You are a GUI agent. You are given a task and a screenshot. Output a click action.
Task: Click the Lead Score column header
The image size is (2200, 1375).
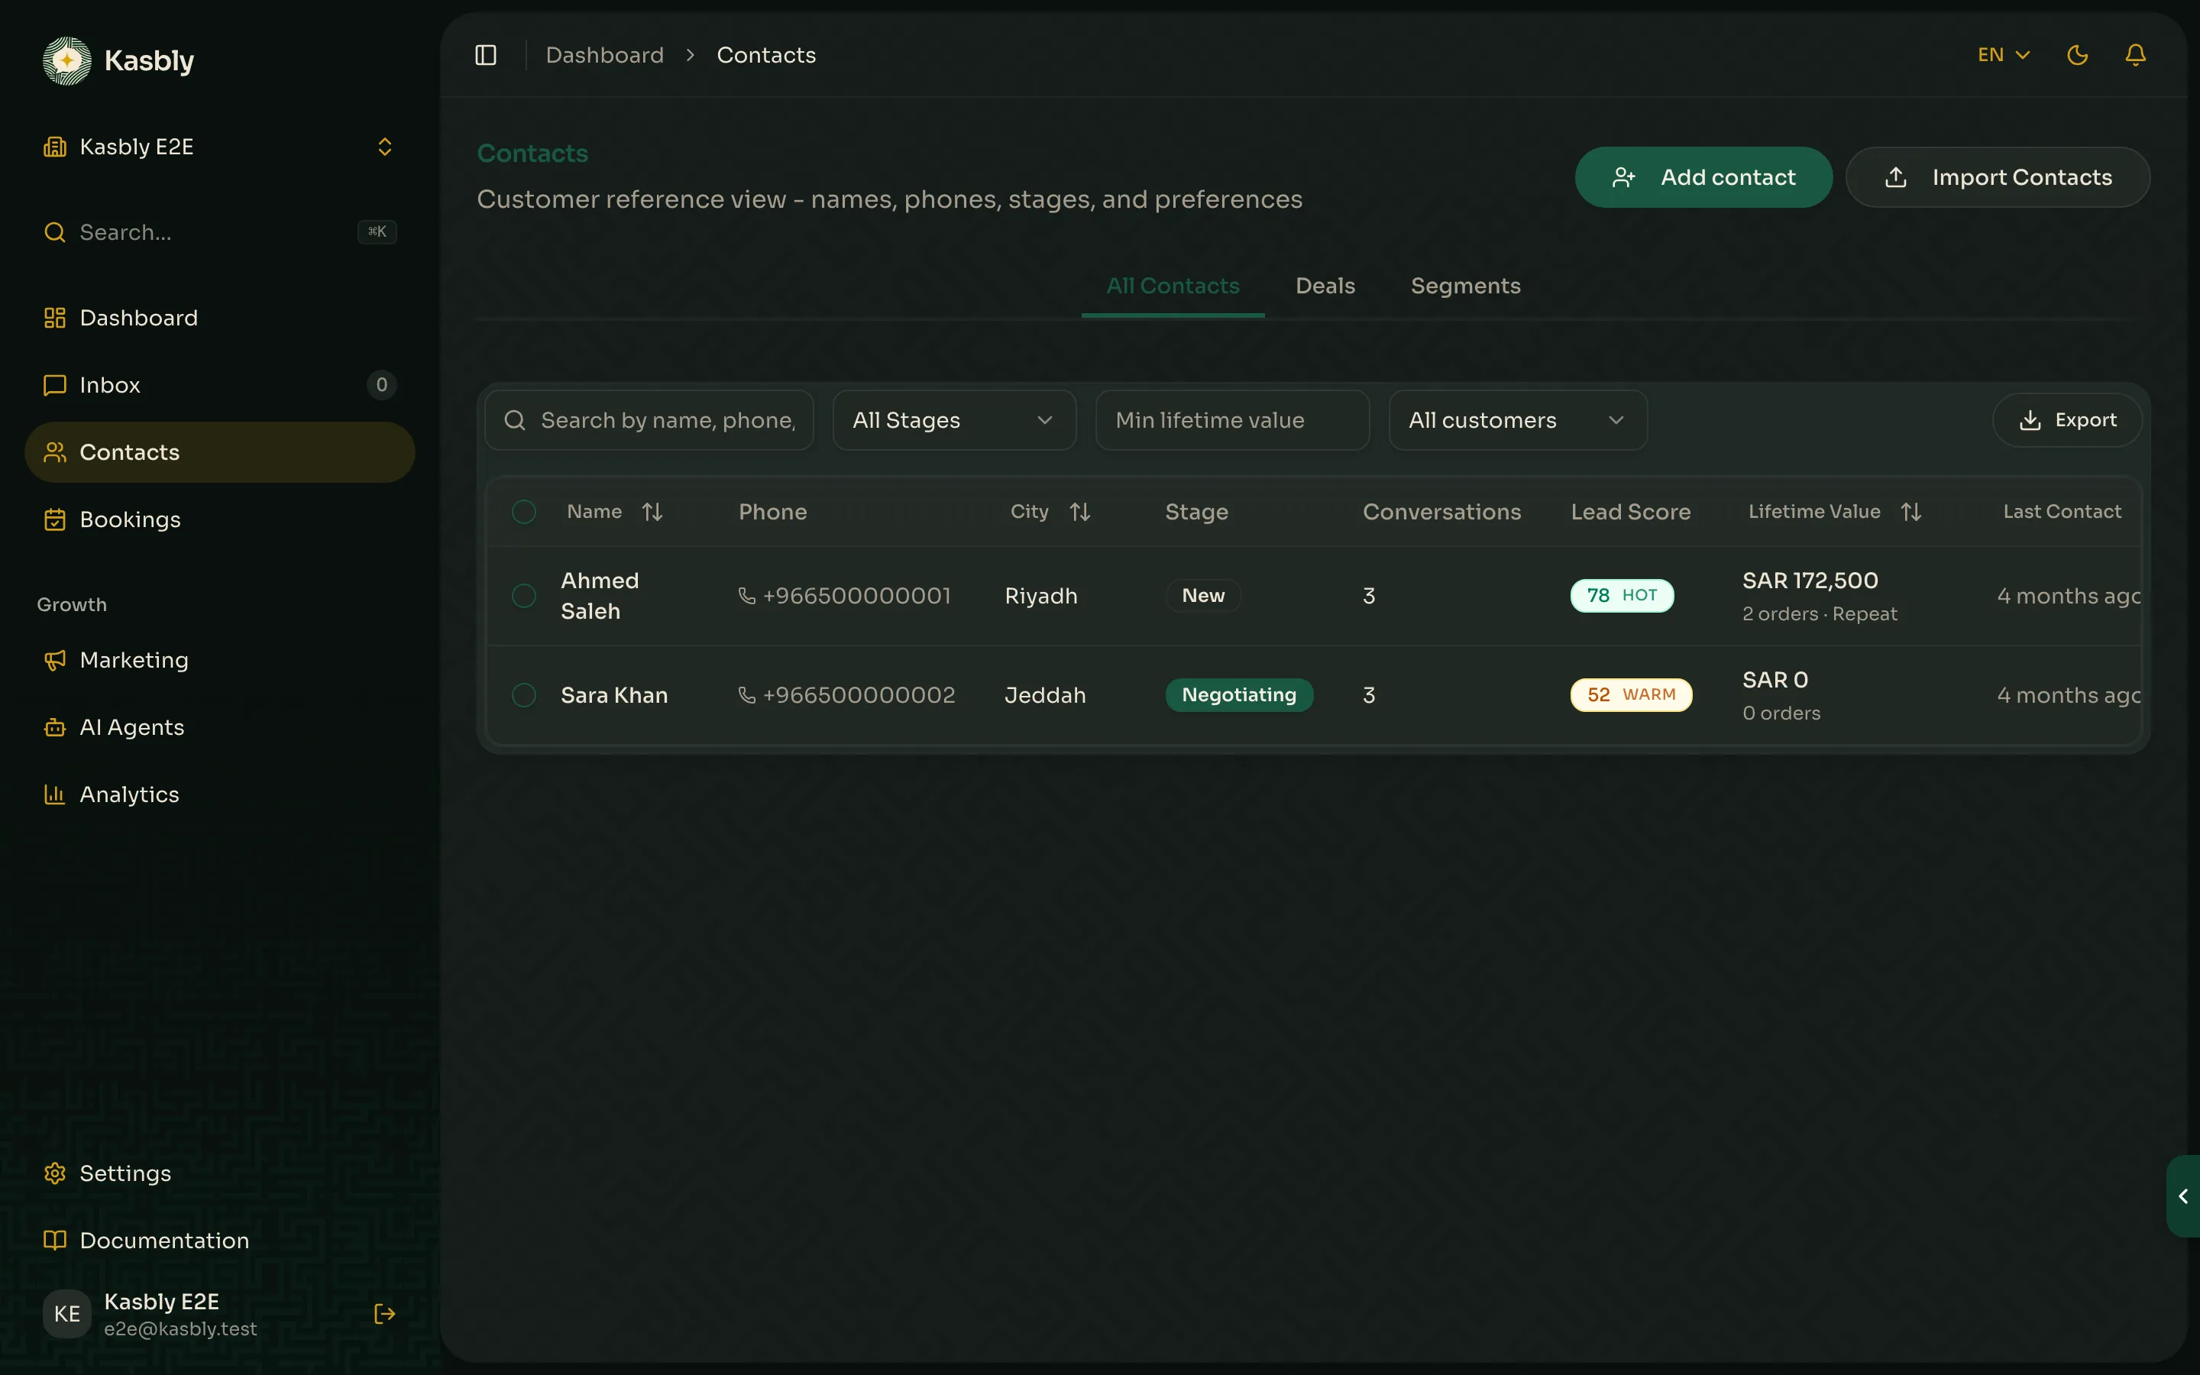coord(1631,512)
